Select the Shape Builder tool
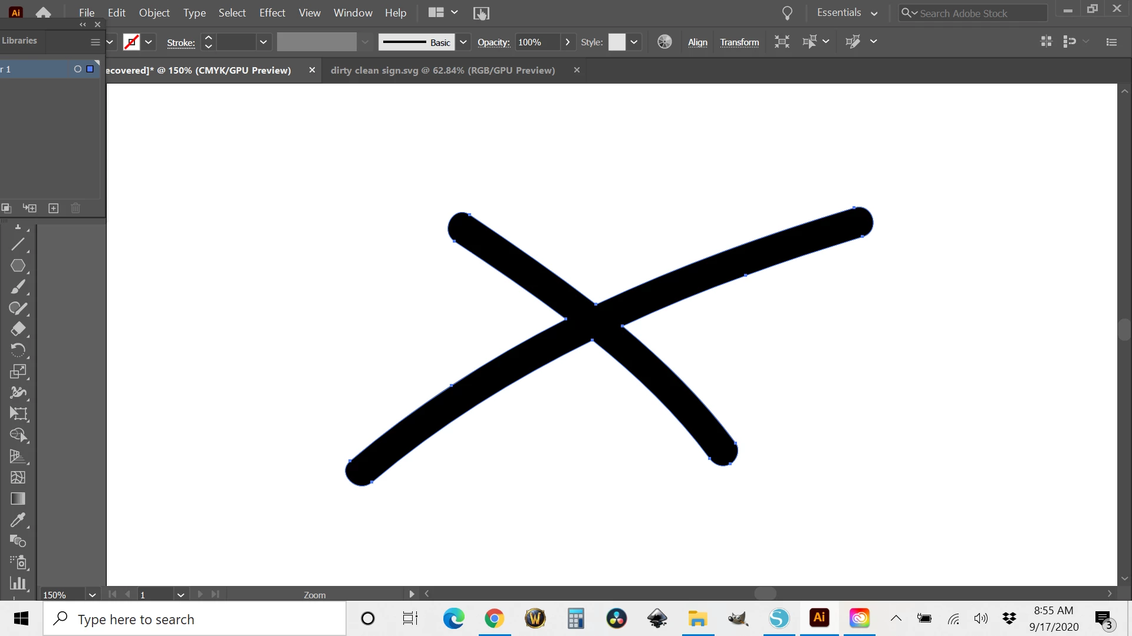The image size is (1132, 636). [x=18, y=435]
